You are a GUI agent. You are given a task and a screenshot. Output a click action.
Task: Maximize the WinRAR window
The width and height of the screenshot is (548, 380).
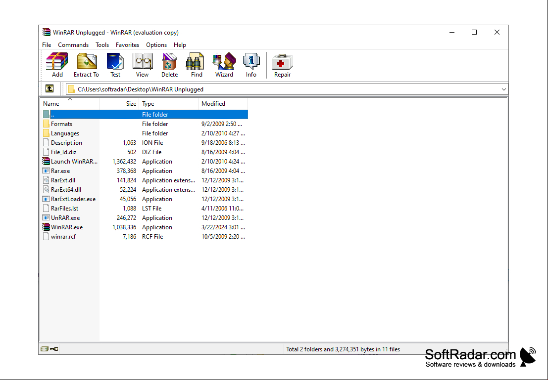tap(474, 32)
